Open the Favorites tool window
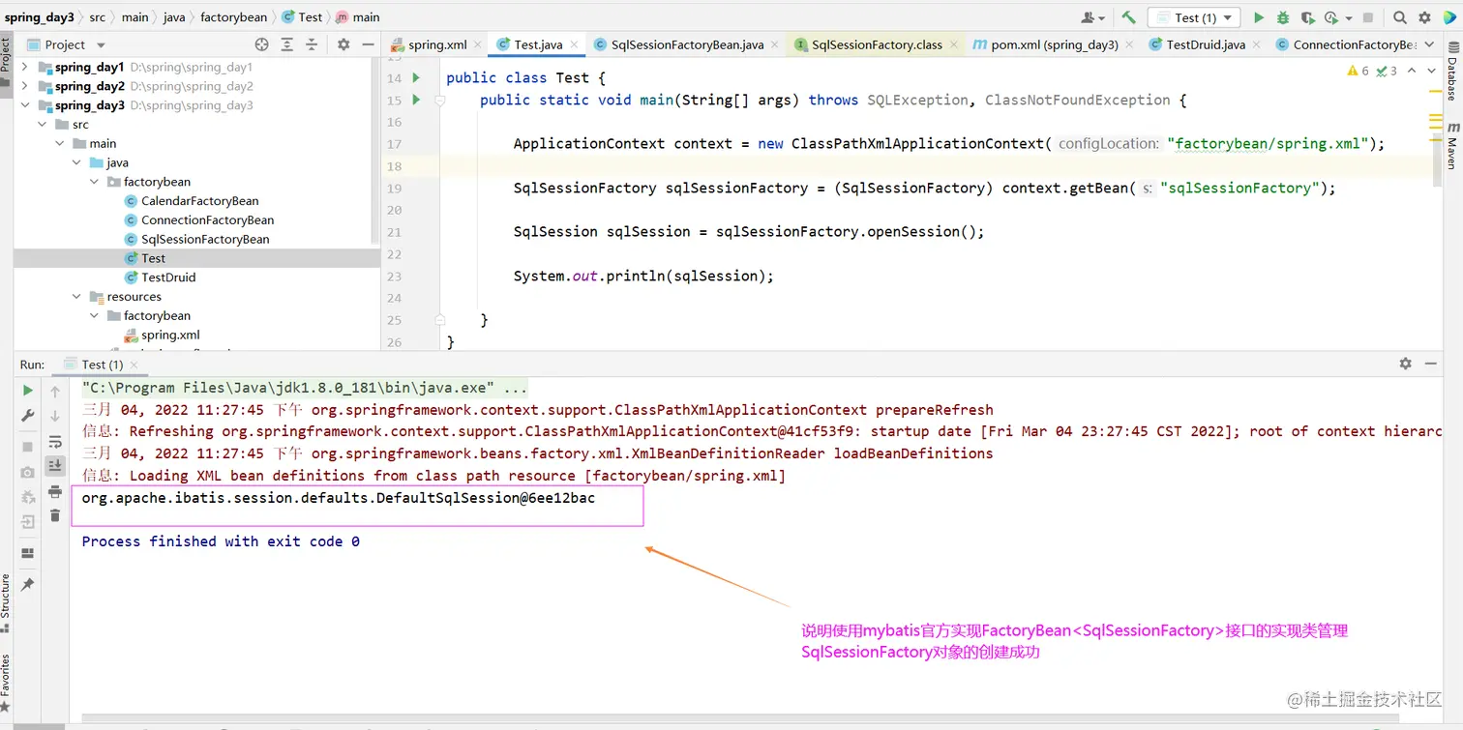 [6, 682]
